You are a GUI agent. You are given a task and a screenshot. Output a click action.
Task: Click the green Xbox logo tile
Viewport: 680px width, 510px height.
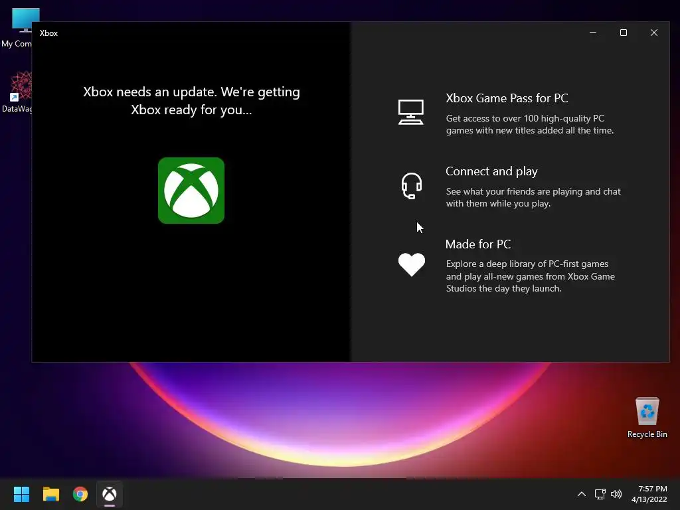(x=191, y=191)
